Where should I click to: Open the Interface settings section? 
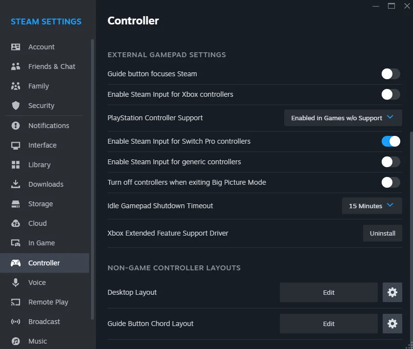tap(45, 145)
